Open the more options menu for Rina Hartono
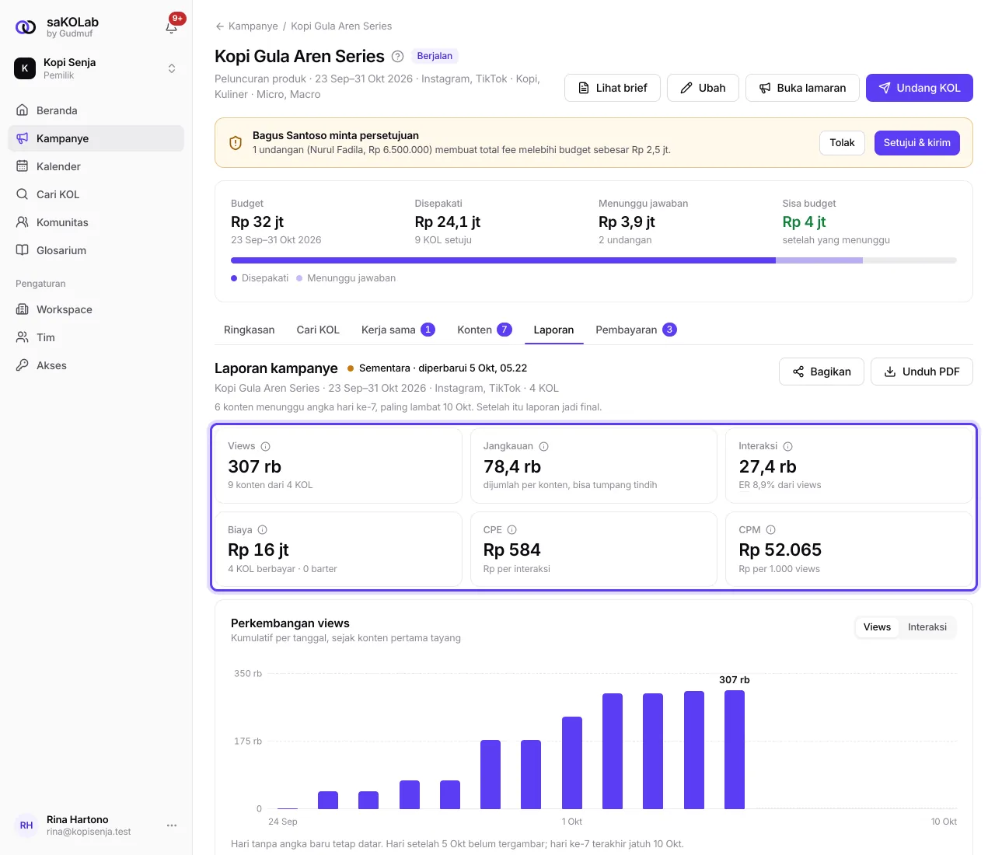The height and width of the screenshot is (855, 995). coord(172,825)
